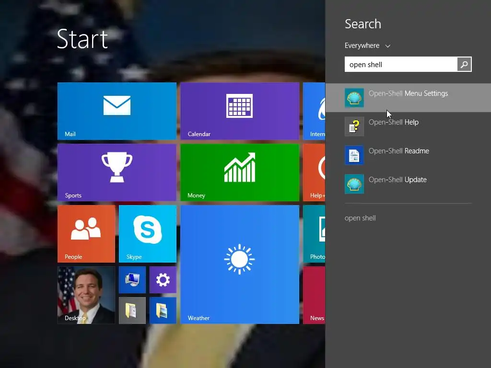Click the search box containing open shell
This screenshot has height=368, width=491.
(401, 65)
